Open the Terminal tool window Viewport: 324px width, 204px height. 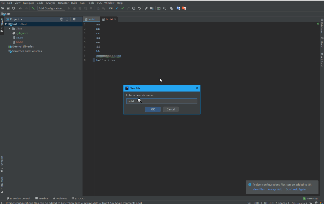click(42, 199)
